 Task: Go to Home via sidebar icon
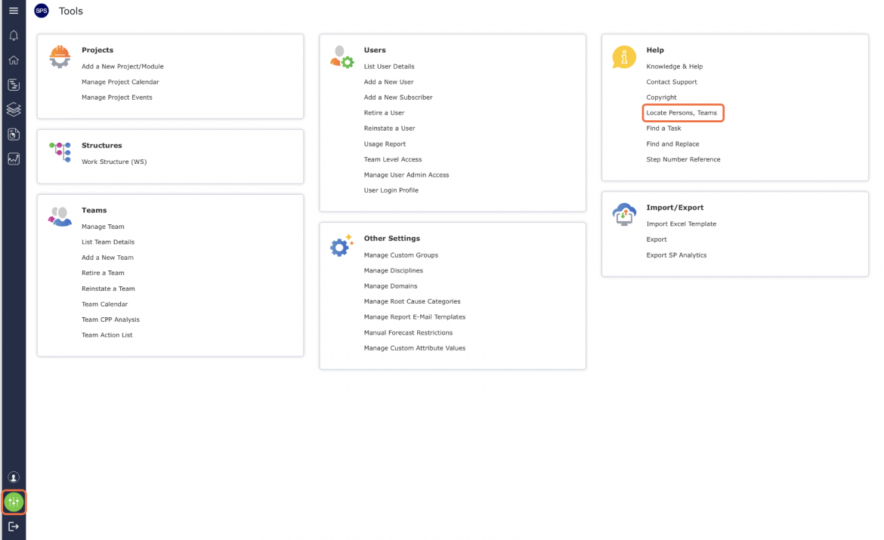tap(14, 60)
